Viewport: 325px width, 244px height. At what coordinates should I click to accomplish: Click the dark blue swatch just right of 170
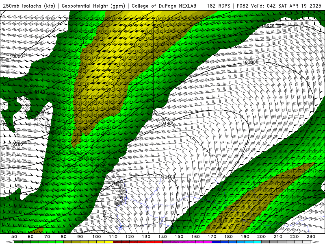[216, 242]
